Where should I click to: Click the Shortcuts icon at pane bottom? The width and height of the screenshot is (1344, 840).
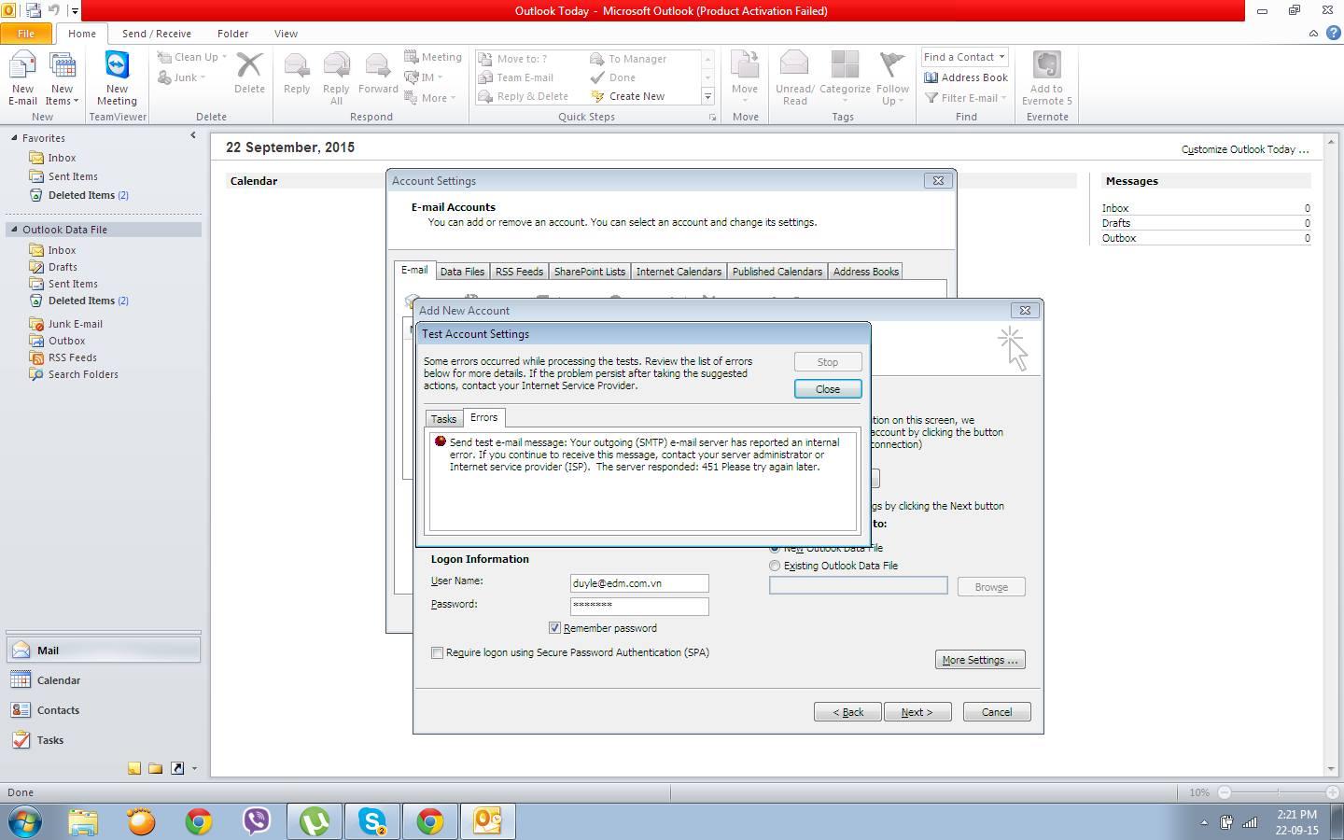[176, 768]
